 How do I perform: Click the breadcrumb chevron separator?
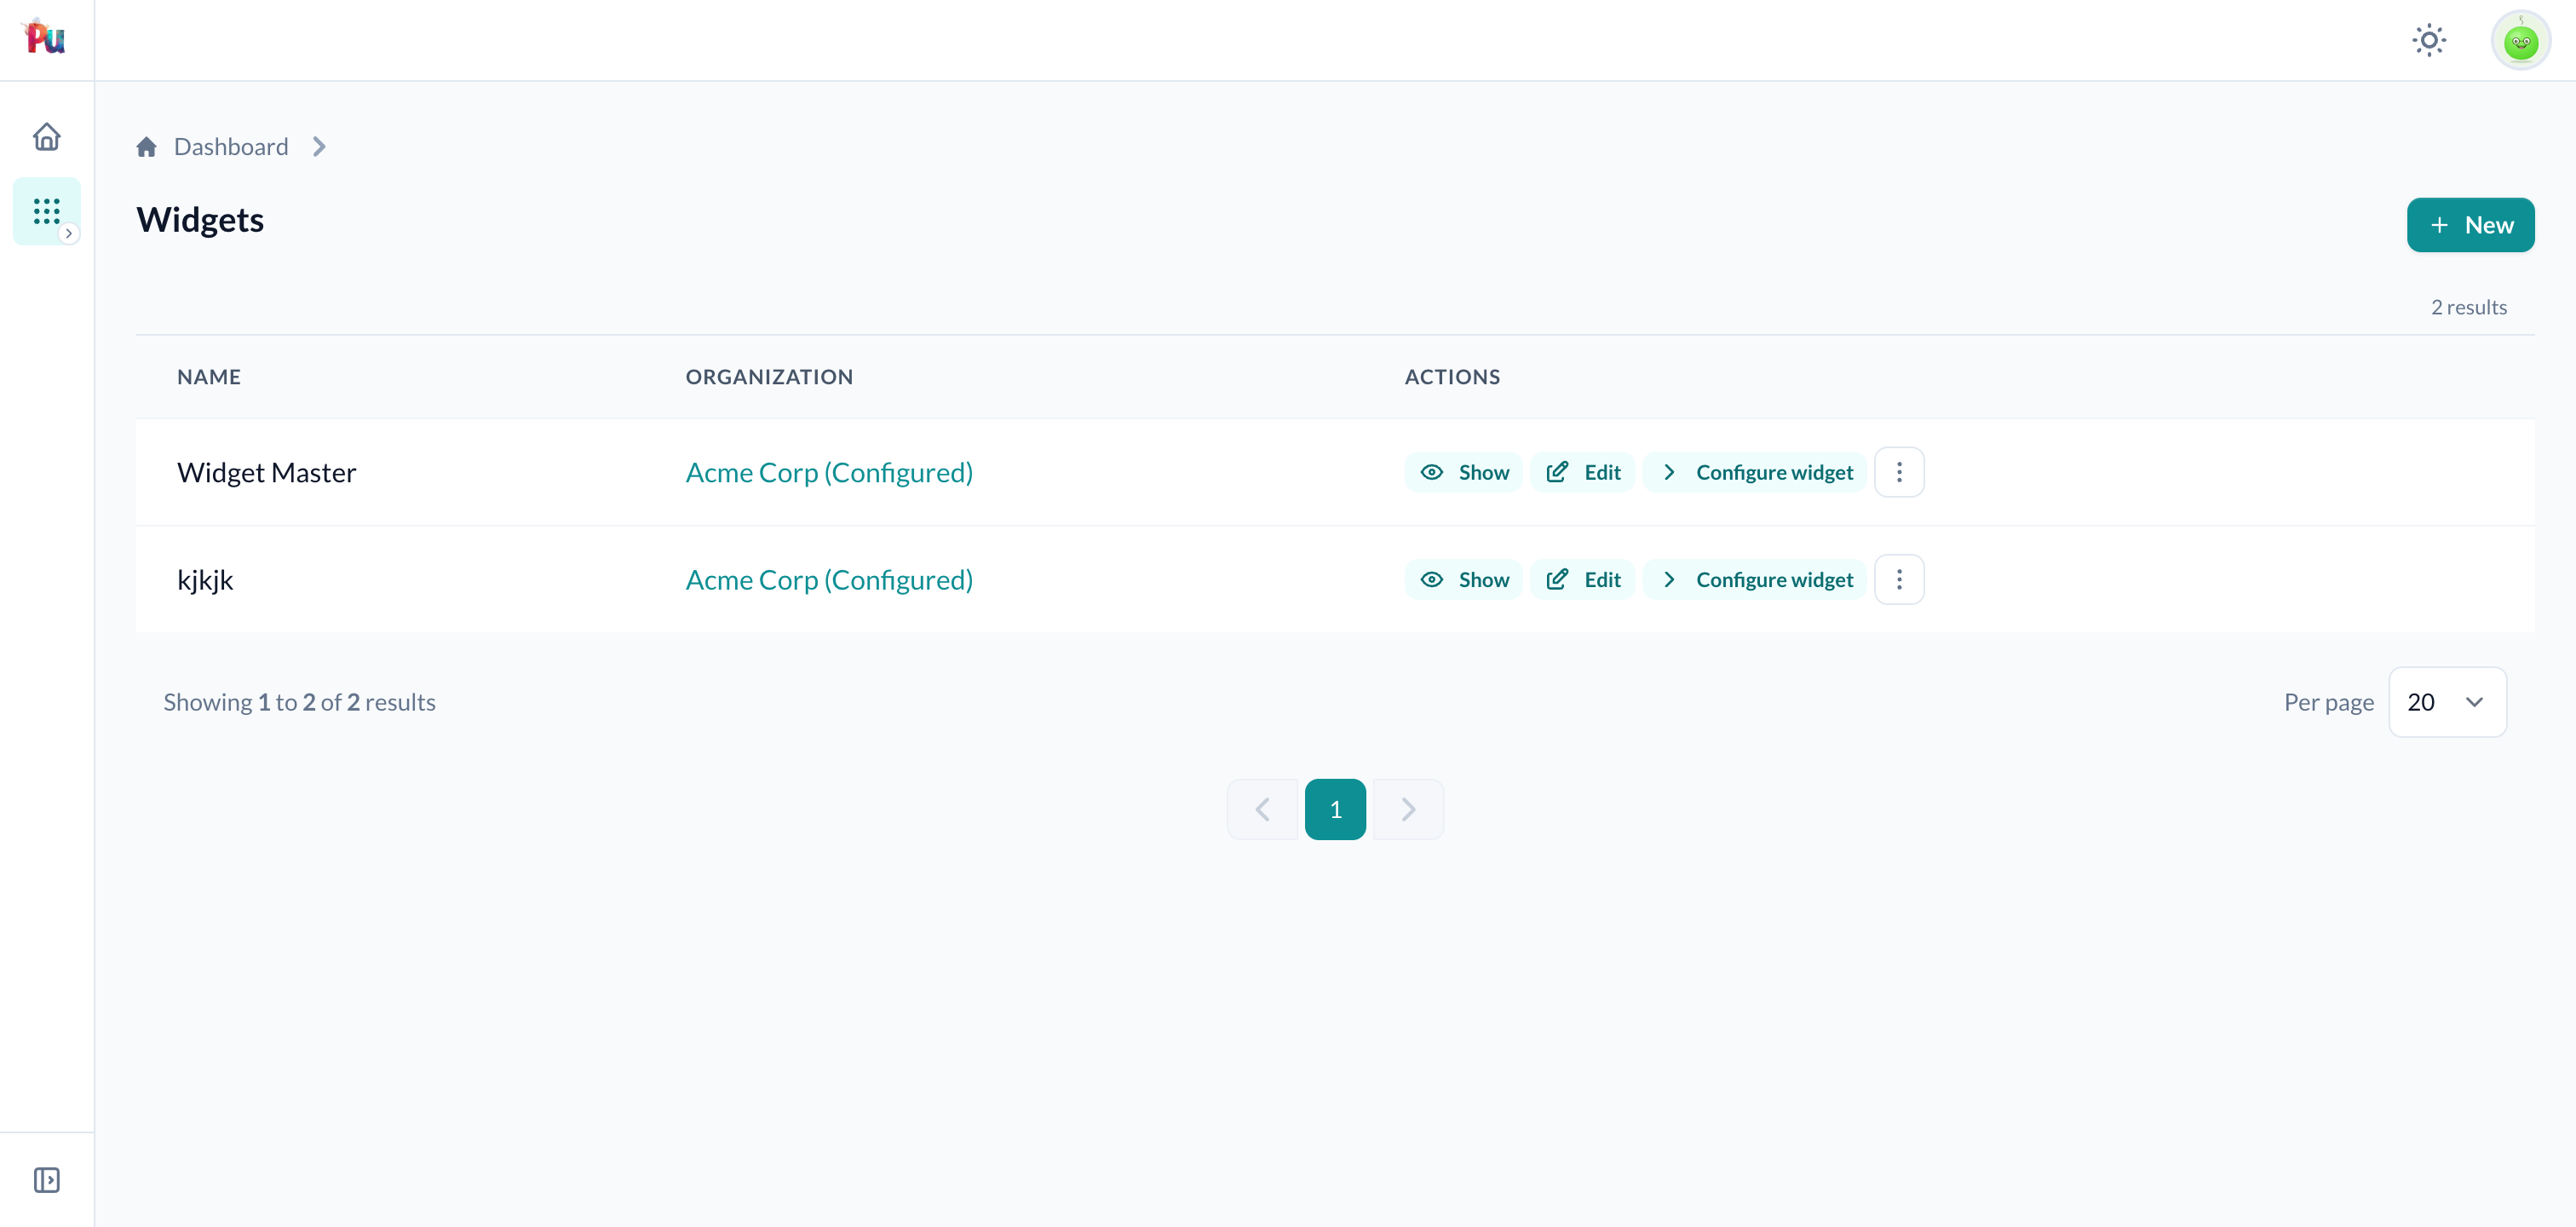(319, 147)
